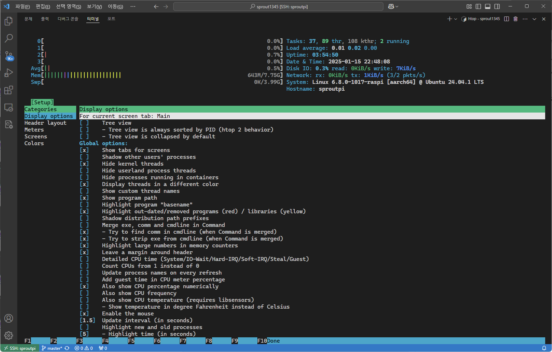
Task: Create a new terminal with the plus icon
Action: point(449,19)
